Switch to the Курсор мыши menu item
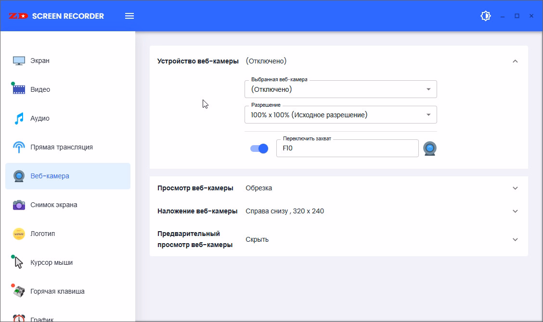This screenshot has width=543, height=322. (x=52, y=262)
